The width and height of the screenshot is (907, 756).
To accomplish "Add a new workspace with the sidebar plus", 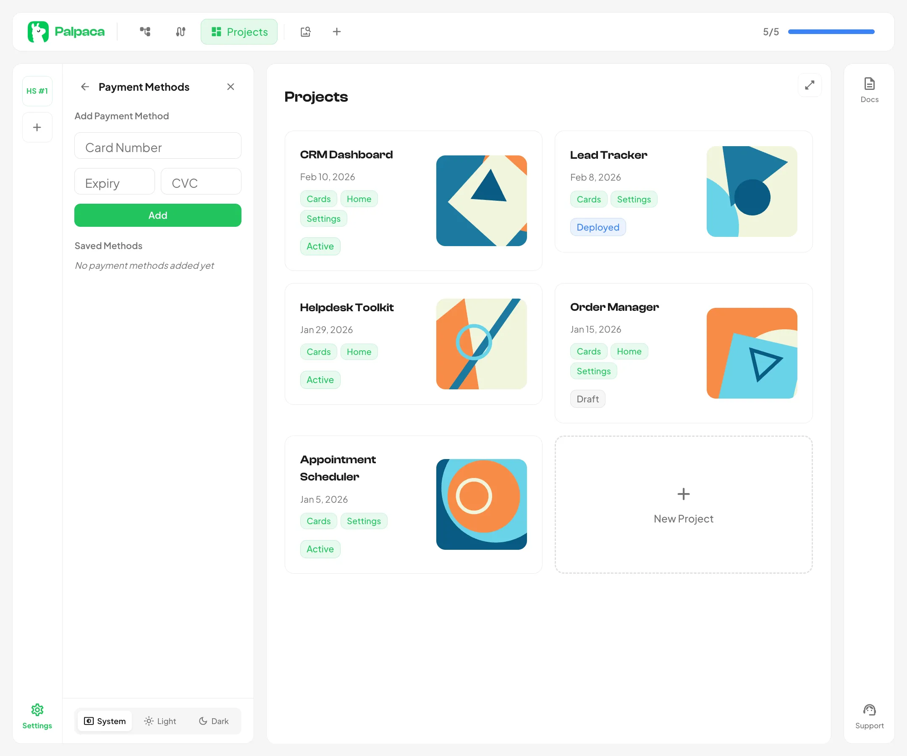I will [x=37, y=127].
